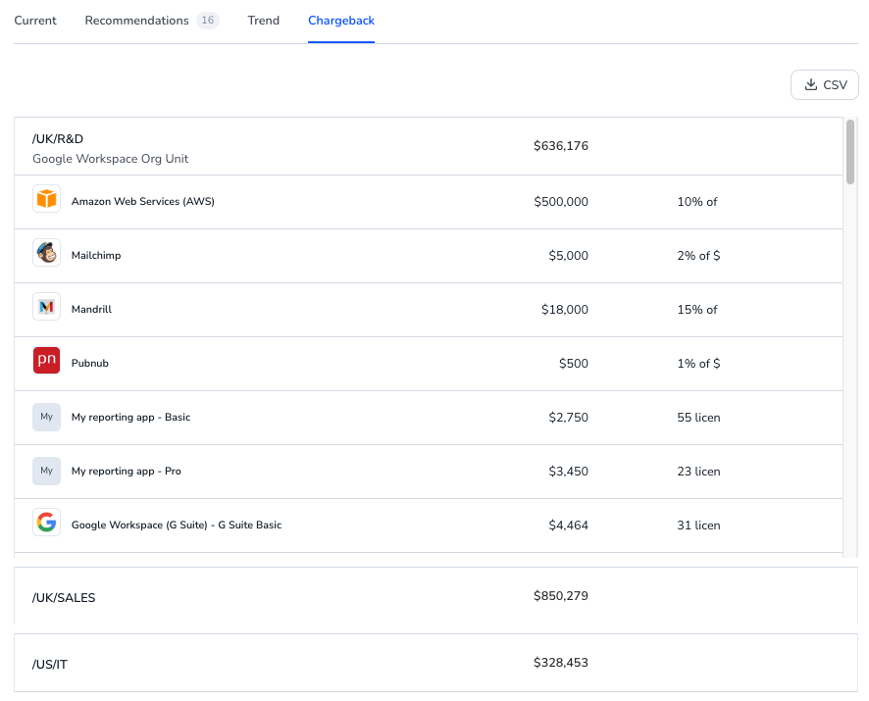Click the My reporting app Pro icon

tap(46, 471)
